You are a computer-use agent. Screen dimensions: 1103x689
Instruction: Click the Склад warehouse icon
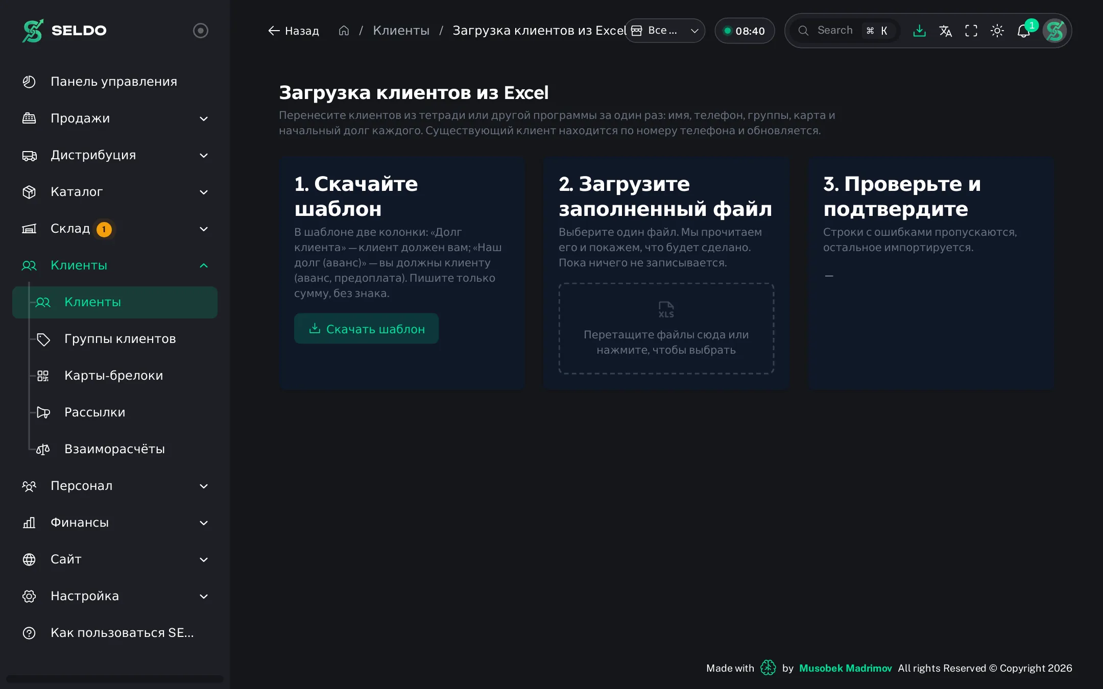point(29,229)
